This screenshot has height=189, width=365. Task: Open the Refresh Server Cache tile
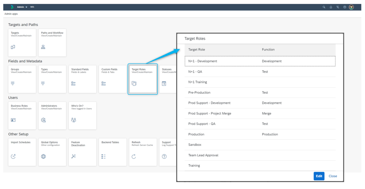pos(143,152)
